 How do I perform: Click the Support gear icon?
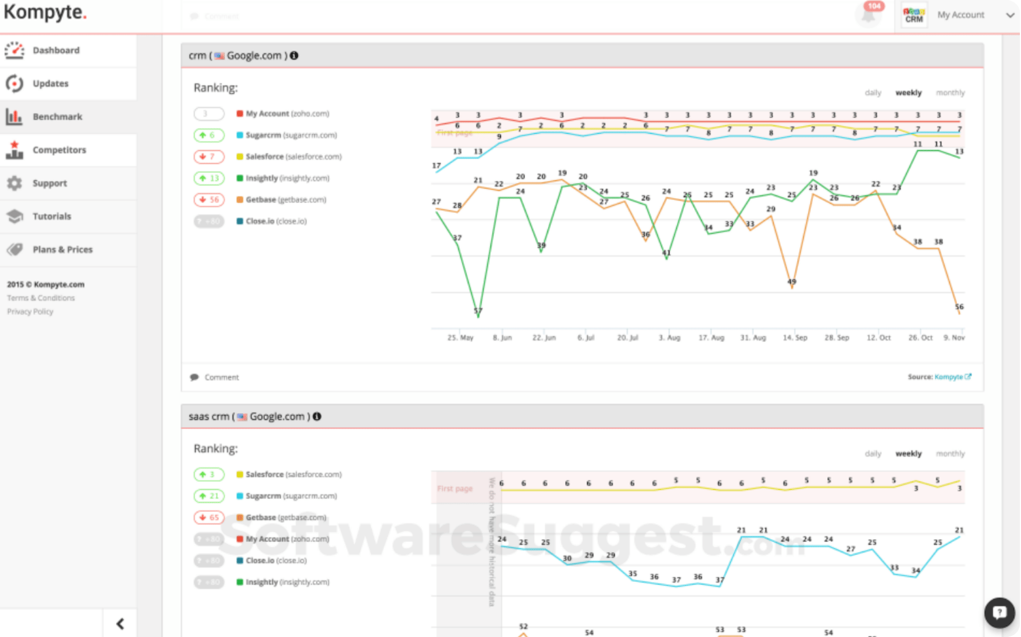15,183
